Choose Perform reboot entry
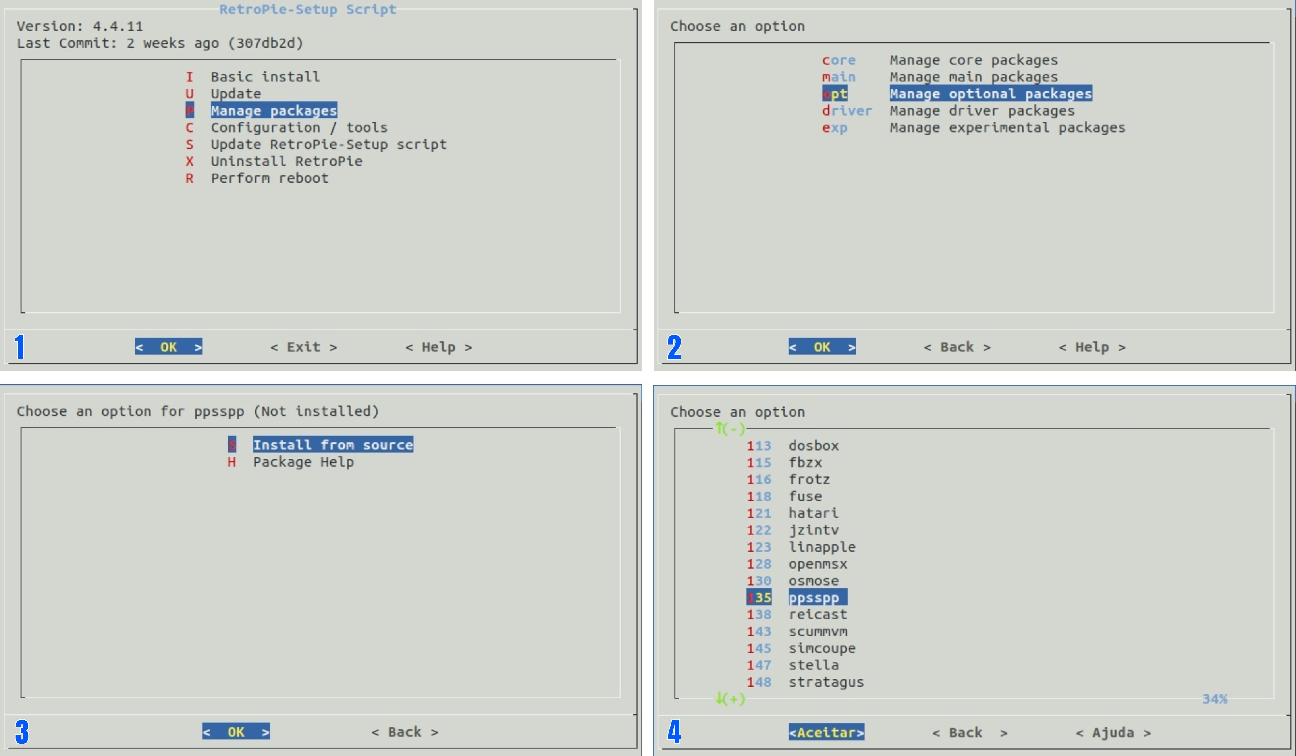Screen dimensions: 1296x756 269,178
